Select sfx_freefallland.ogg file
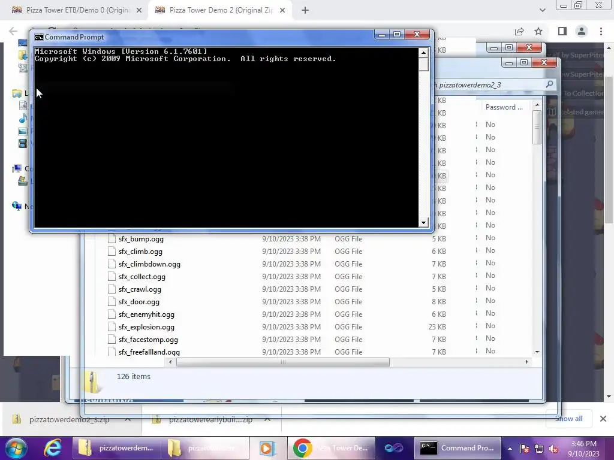Image resolution: width=614 pixels, height=460 pixels. pos(149,352)
